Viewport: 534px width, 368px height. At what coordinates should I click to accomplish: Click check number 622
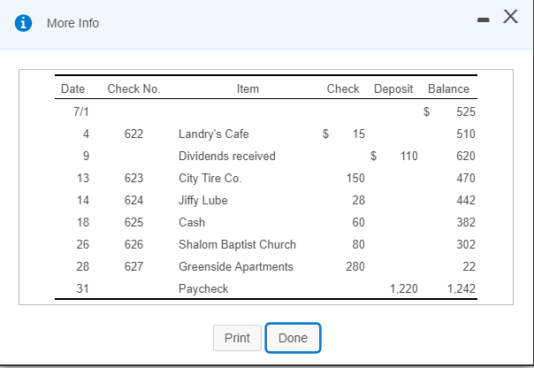tap(133, 134)
